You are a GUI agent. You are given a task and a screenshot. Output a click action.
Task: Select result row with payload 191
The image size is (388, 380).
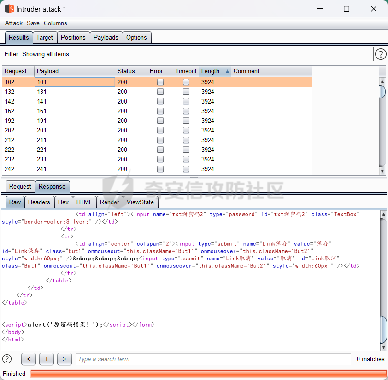pos(157,121)
